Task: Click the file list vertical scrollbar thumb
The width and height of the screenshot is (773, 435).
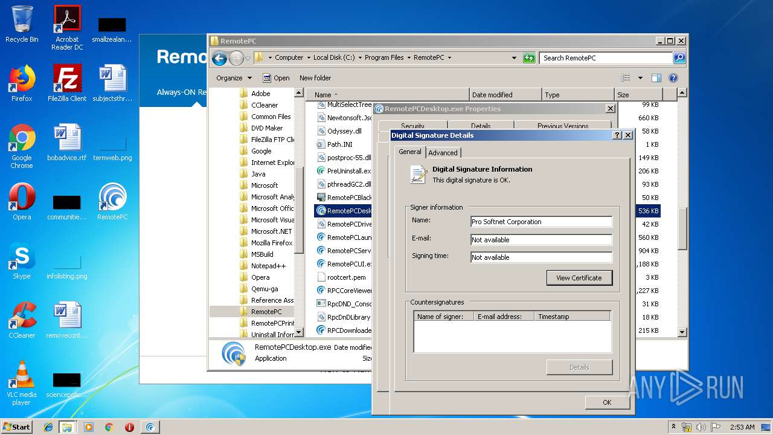Action: (682, 228)
